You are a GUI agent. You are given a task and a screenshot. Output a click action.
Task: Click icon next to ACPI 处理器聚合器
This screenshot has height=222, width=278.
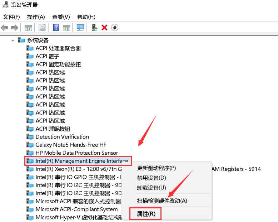tap(30, 48)
